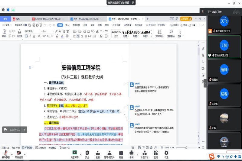Click the 解除静音 microphone icon
Viewport: 242px width, 161px height.
coord(6,153)
